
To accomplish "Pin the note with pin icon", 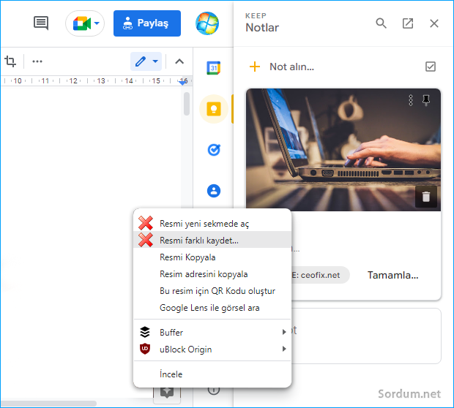I will (x=426, y=101).
